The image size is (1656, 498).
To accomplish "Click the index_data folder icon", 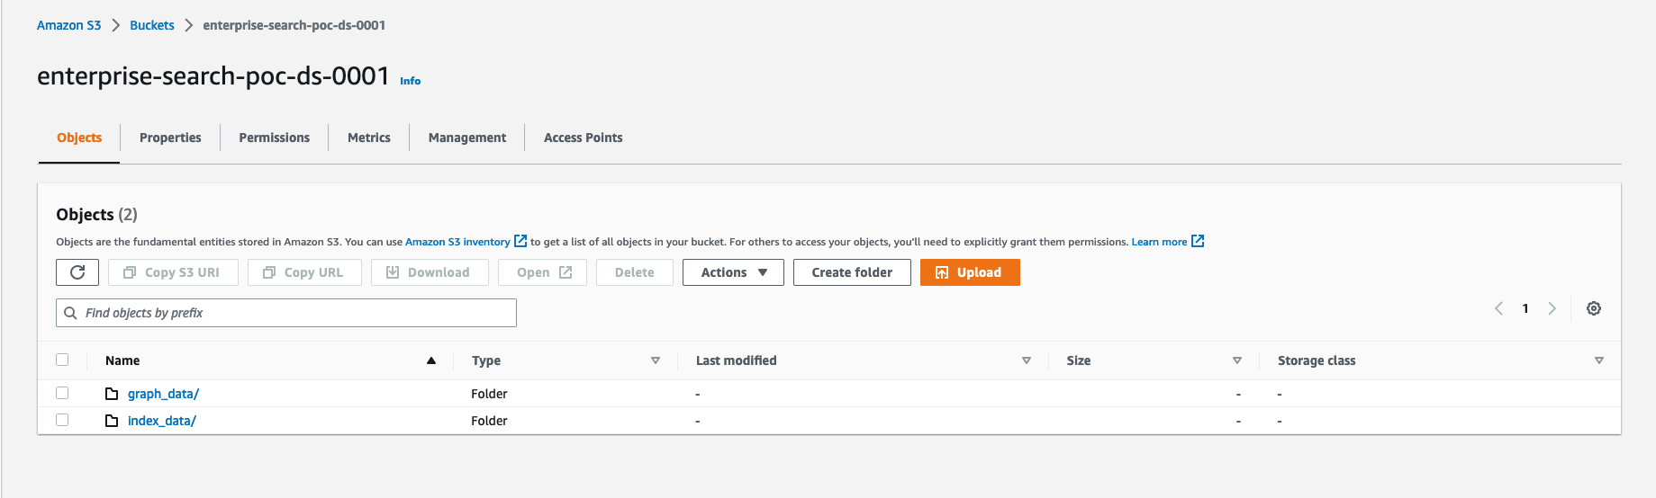I will click(112, 421).
